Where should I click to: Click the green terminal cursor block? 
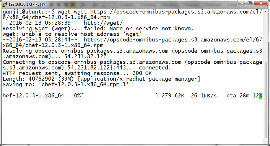pos(261,96)
